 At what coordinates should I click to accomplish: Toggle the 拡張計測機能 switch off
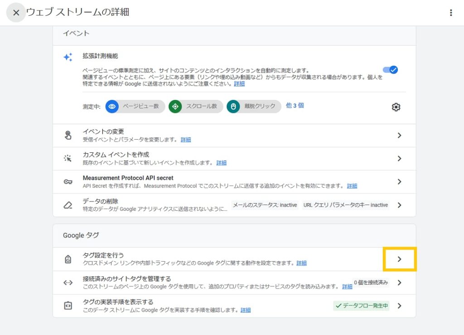pyautogui.click(x=390, y=70)
